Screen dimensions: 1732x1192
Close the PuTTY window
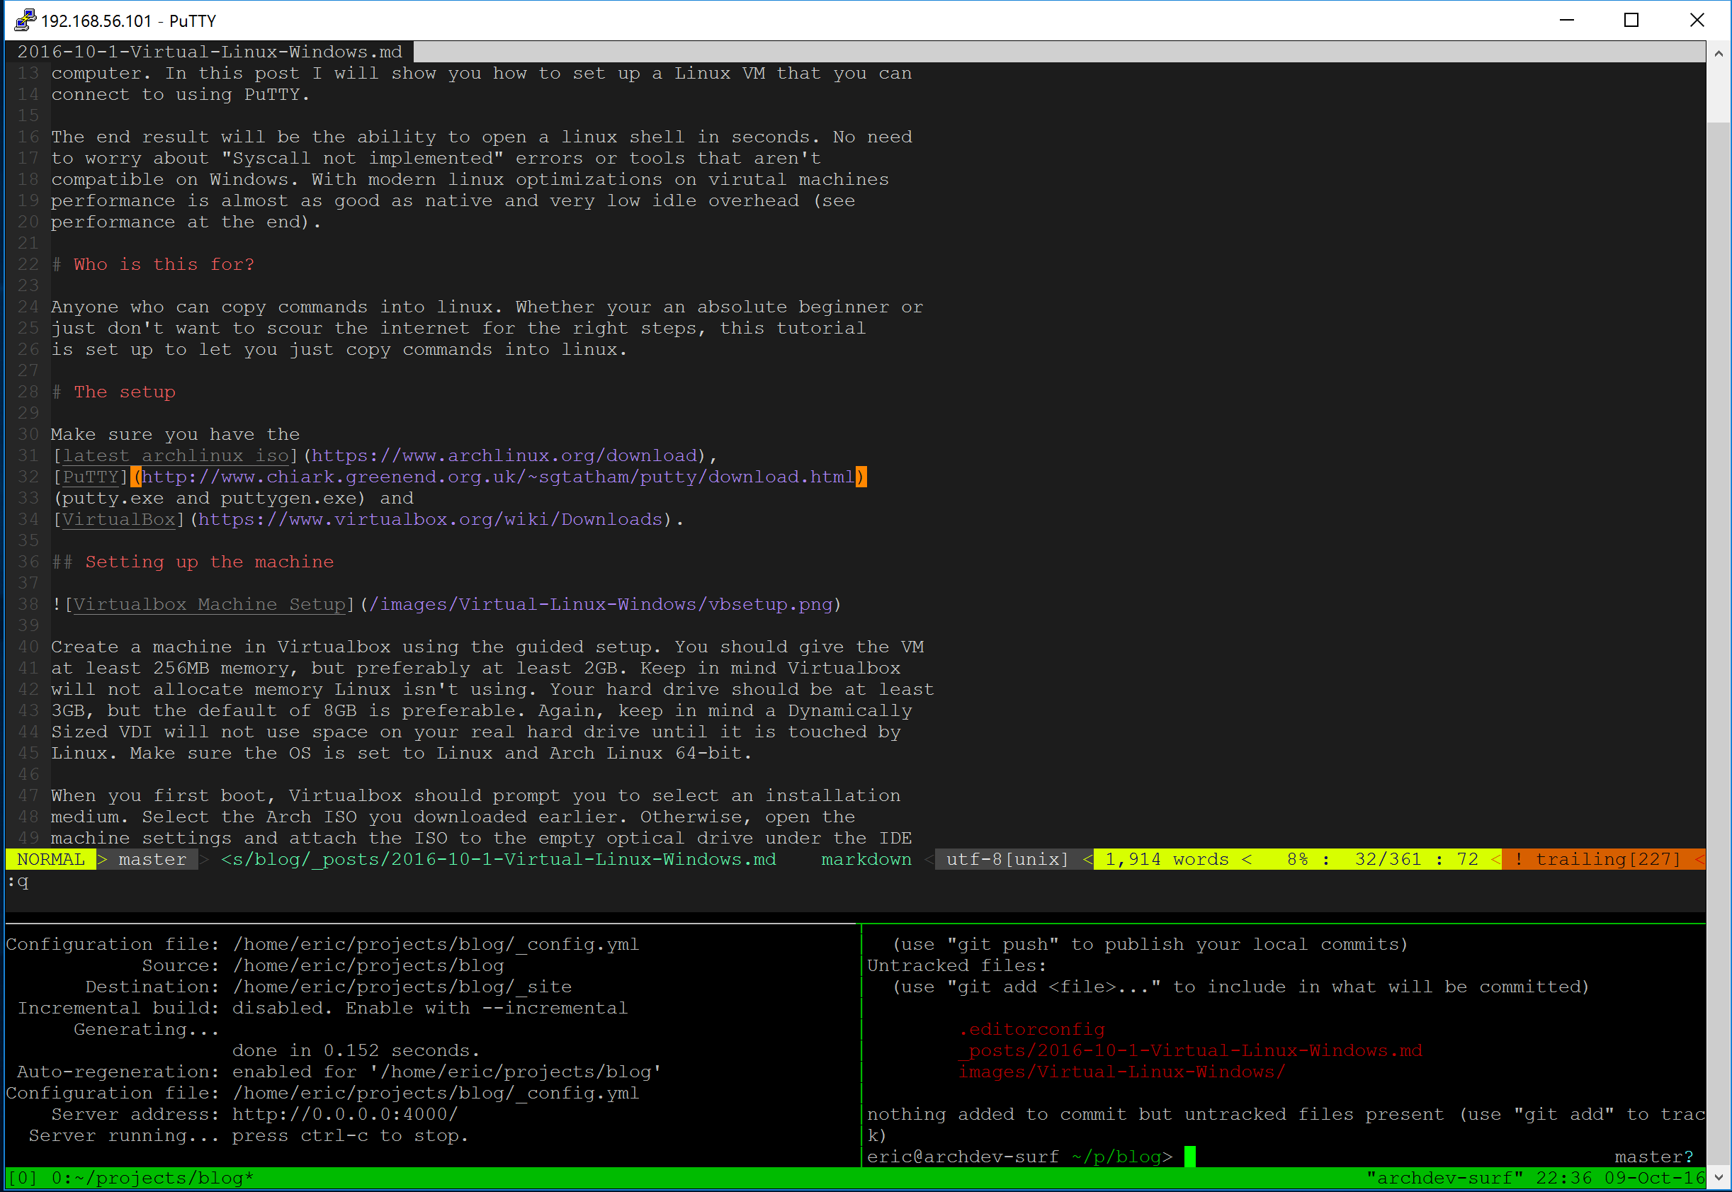1697,20
